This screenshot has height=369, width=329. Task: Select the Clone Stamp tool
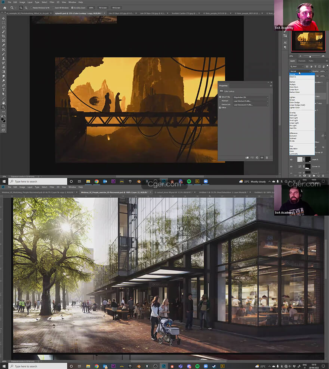3,58
